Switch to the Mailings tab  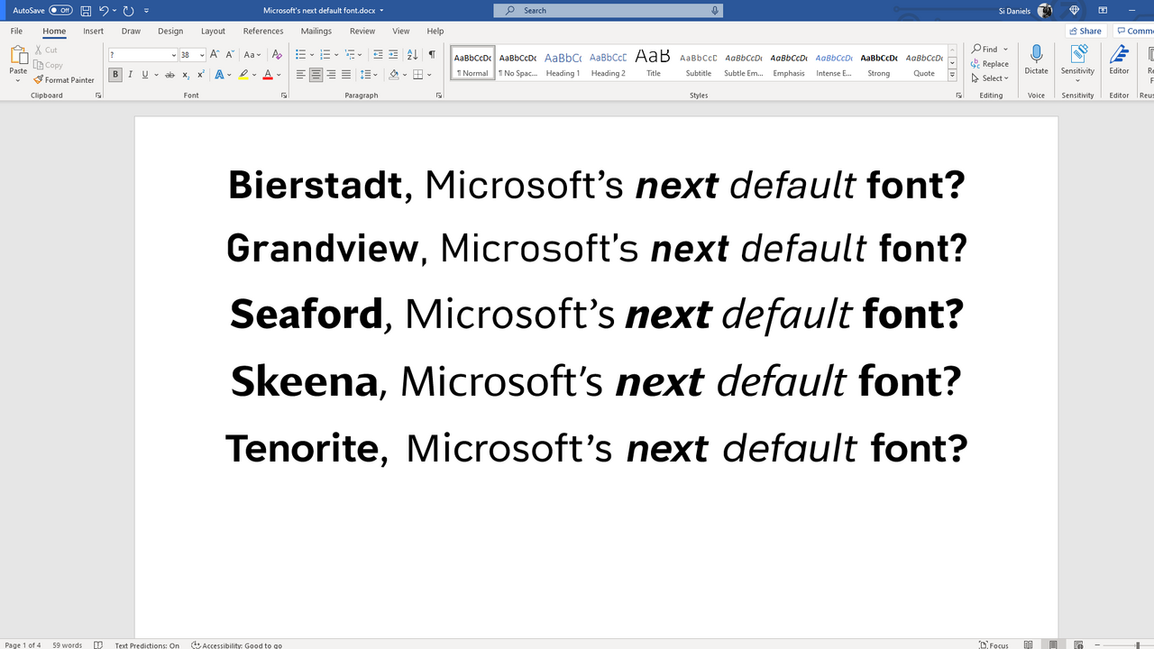[316, 31]
